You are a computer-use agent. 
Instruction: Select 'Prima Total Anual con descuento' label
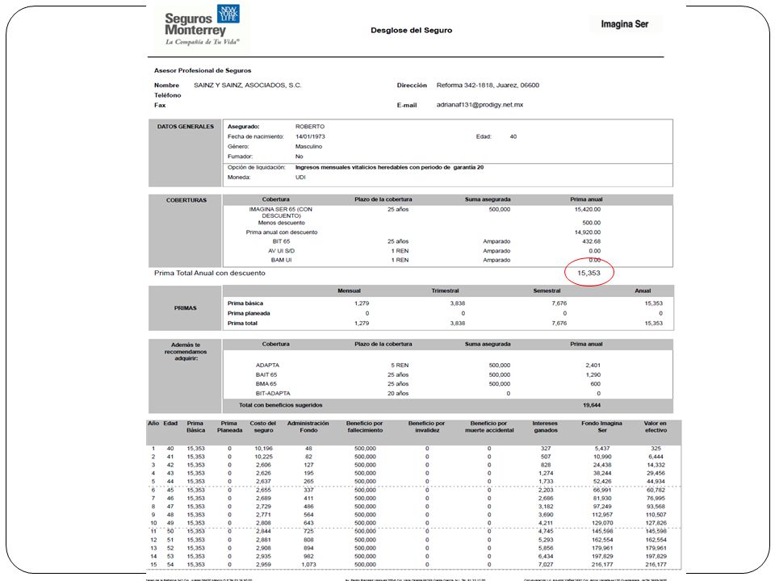[210, 273]
